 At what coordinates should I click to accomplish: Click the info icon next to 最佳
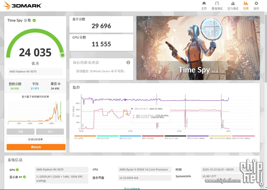click(x=59, y=84)
